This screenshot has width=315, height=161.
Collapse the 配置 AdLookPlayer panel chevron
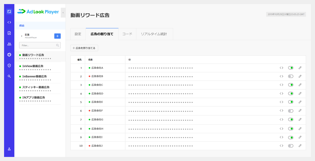(22, 36)
